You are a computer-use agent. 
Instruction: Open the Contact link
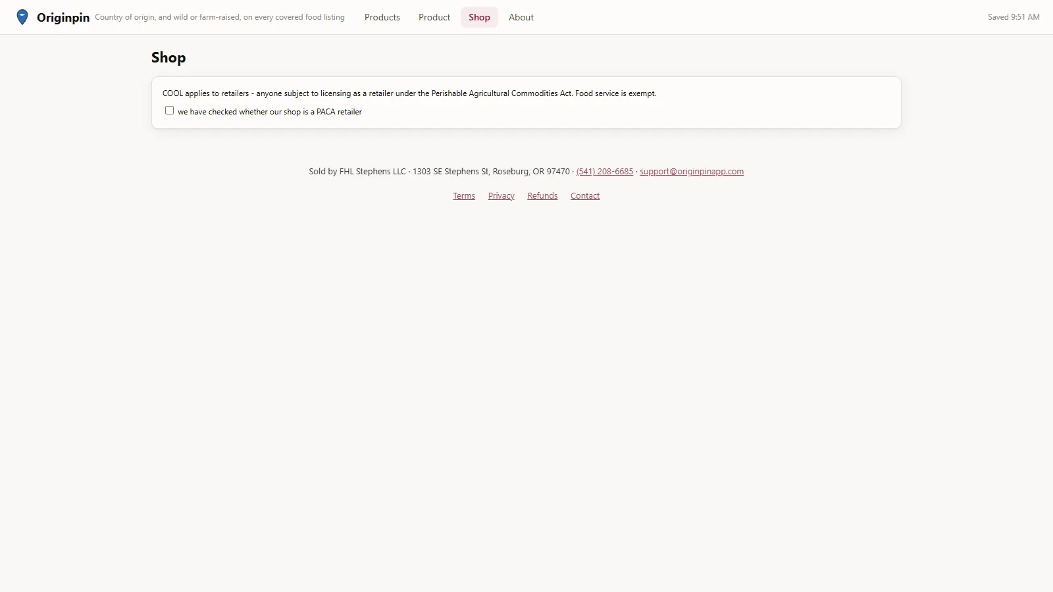point(585,196)
